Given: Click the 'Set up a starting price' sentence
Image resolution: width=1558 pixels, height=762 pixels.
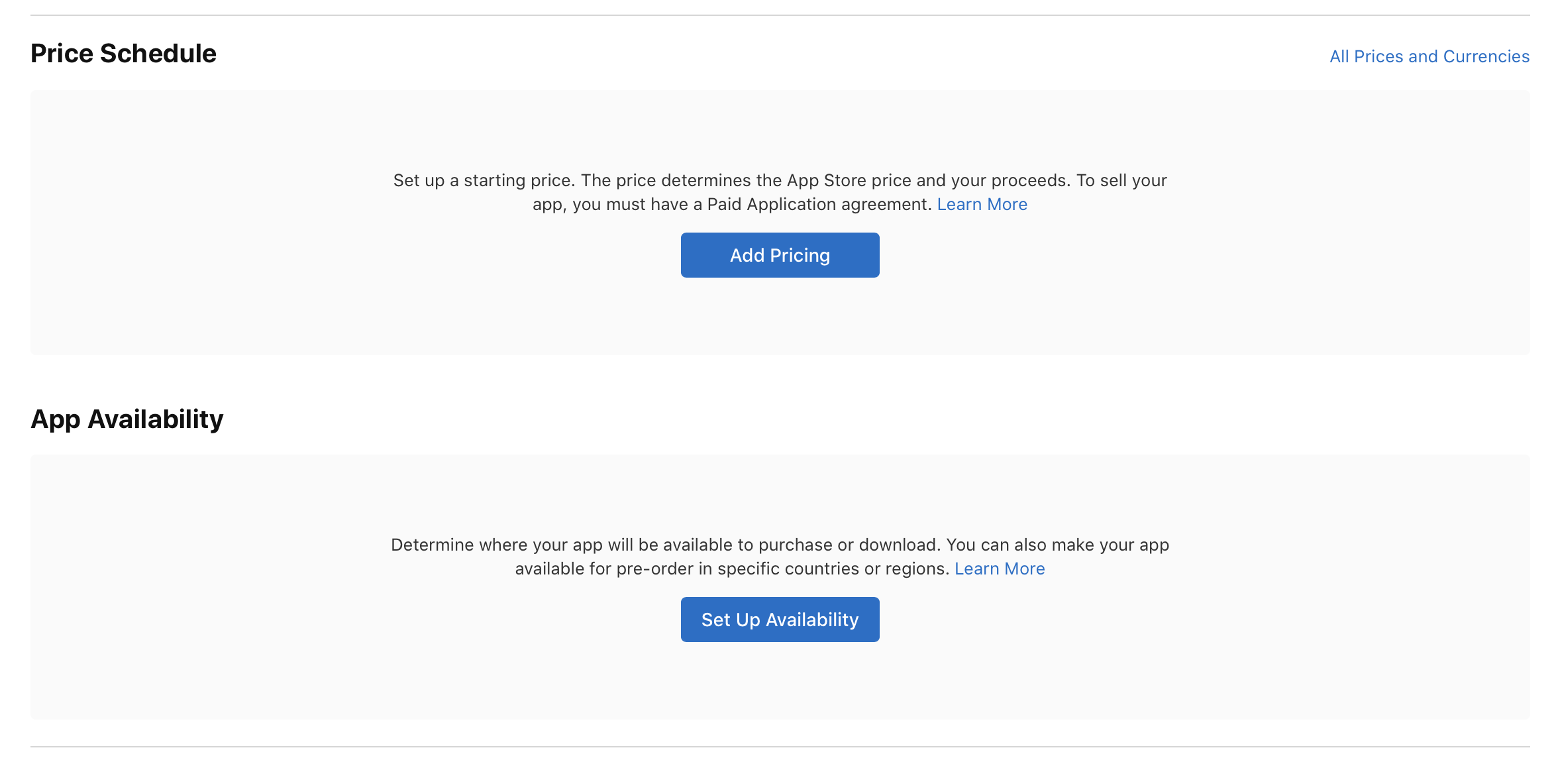Looking at the screenshot, I should 485,180.
